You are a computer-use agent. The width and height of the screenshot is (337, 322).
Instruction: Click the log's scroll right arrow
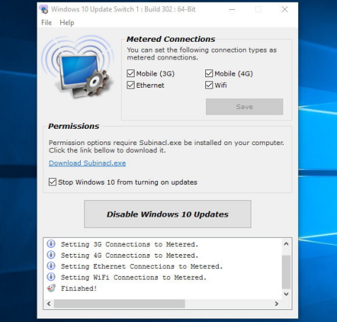[277, 304]
